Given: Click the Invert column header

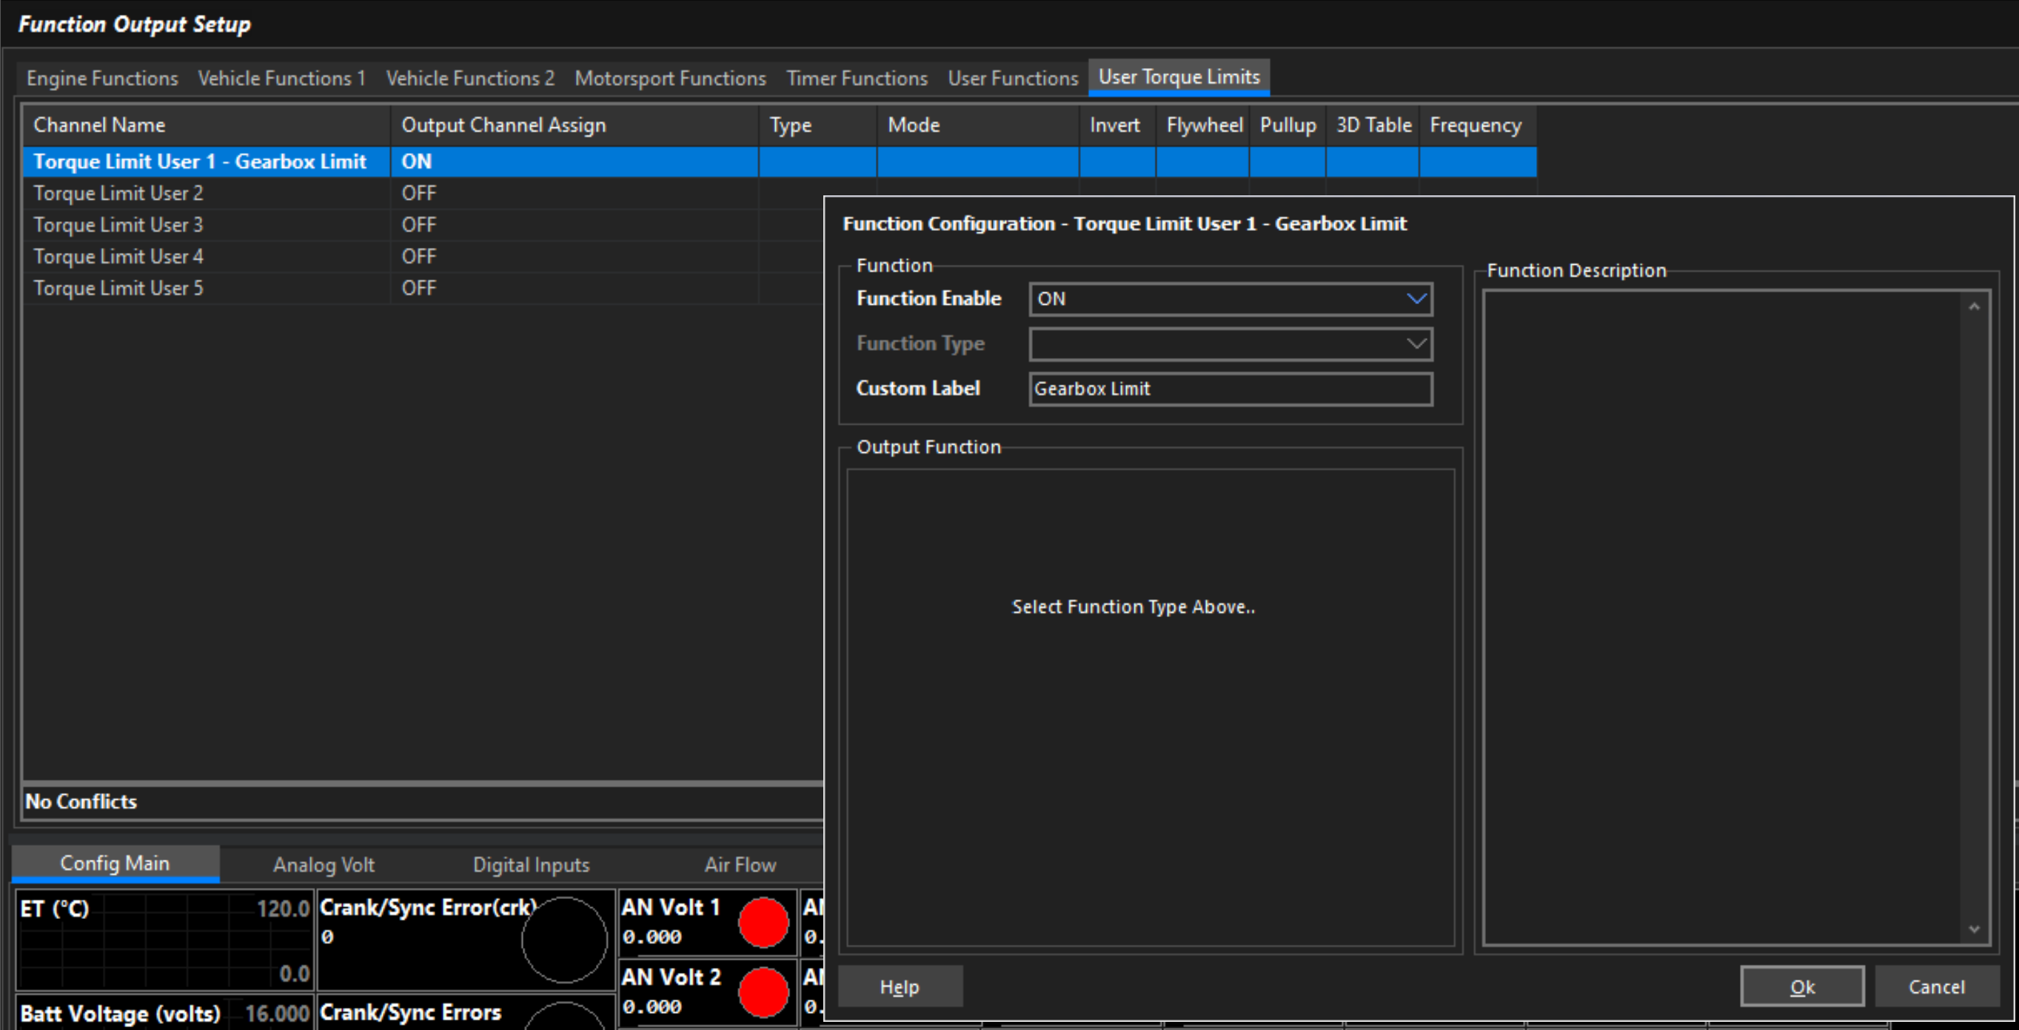Looking at the screenshot, I should coord(1117,125).
